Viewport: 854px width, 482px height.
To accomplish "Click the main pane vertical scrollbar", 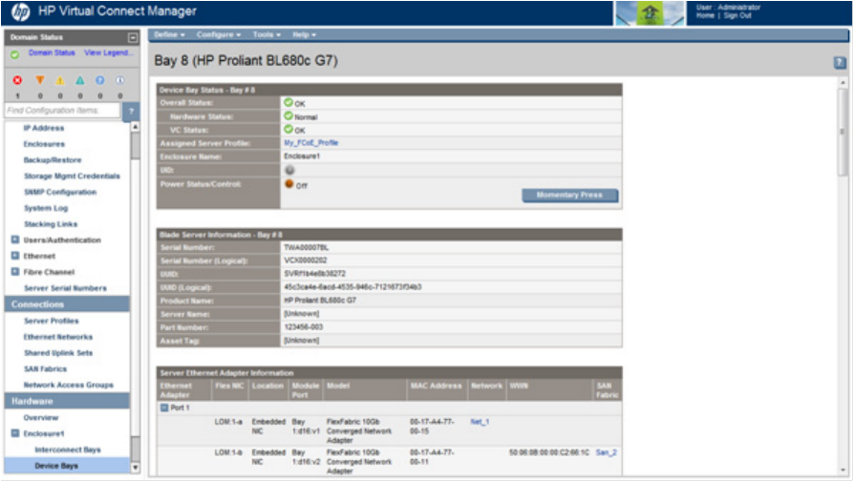I will [843, 132].
